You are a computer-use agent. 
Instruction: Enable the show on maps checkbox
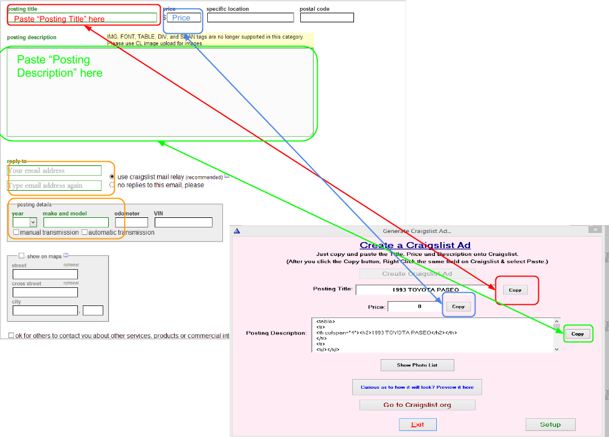[x=21, y=256]
